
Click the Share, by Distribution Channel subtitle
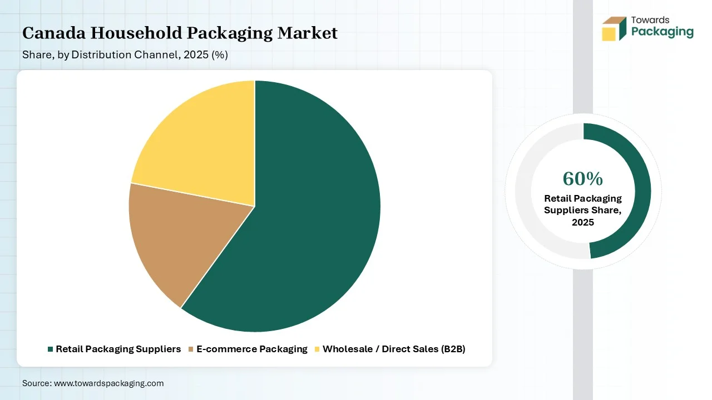125,55
